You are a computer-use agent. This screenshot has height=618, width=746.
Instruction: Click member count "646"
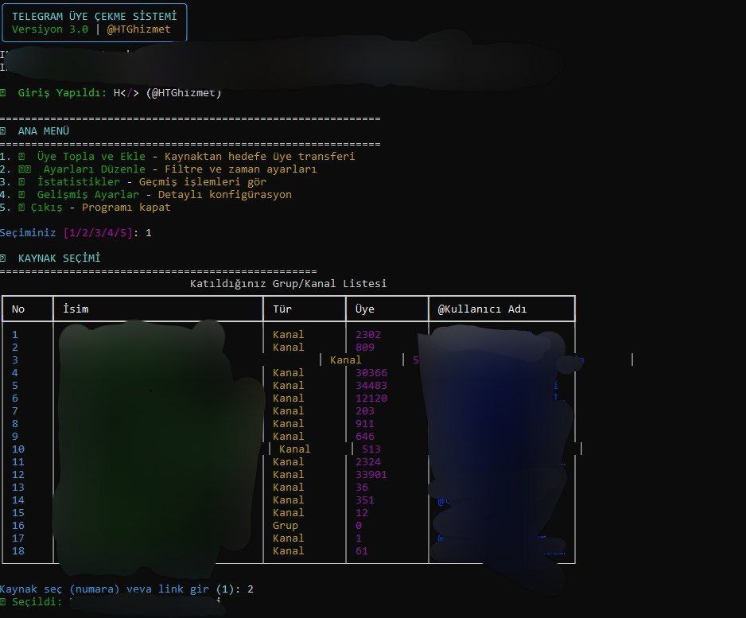[365, 437]
